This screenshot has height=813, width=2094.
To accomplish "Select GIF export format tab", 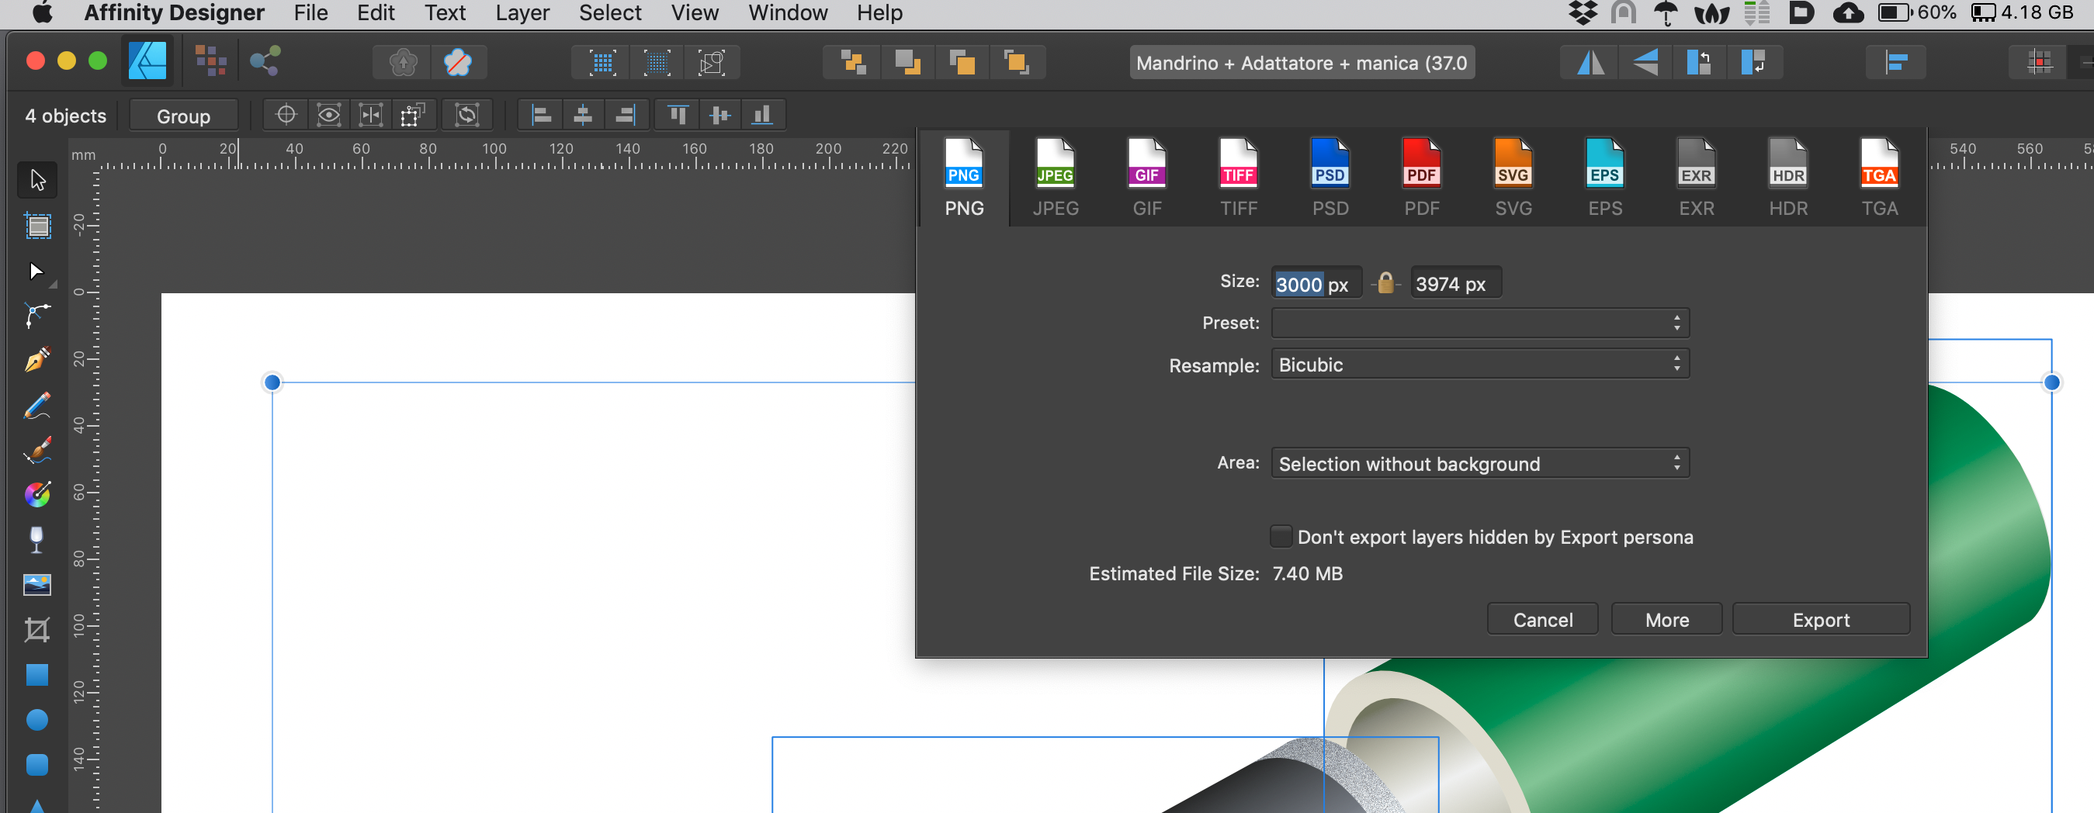I will (1147, 178).
